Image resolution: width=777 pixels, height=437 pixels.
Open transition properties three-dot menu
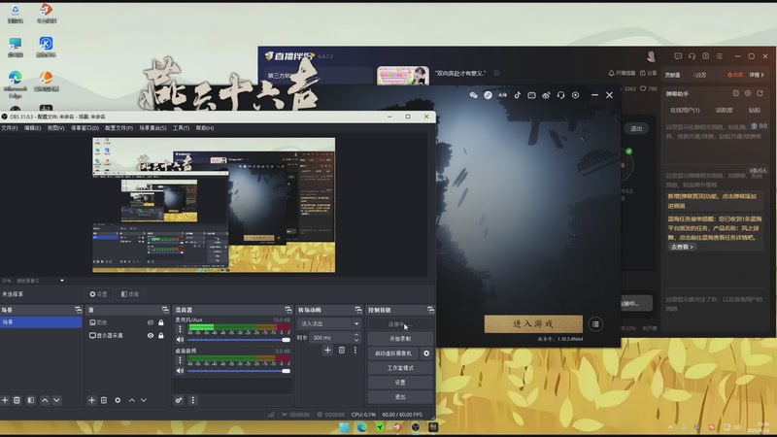[x=355, y=350]
